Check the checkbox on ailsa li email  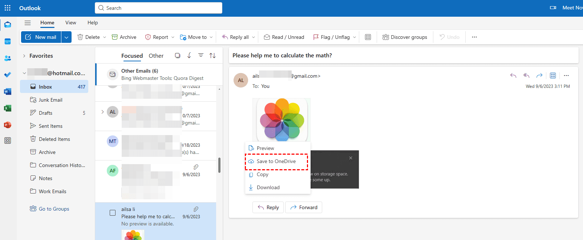coord(113,213)
